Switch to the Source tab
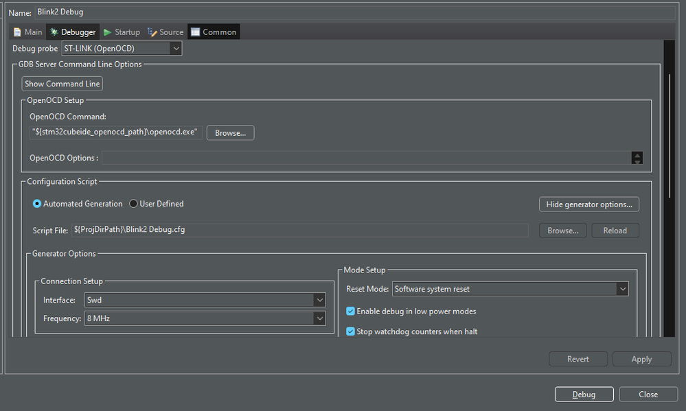 coord(165,32)
